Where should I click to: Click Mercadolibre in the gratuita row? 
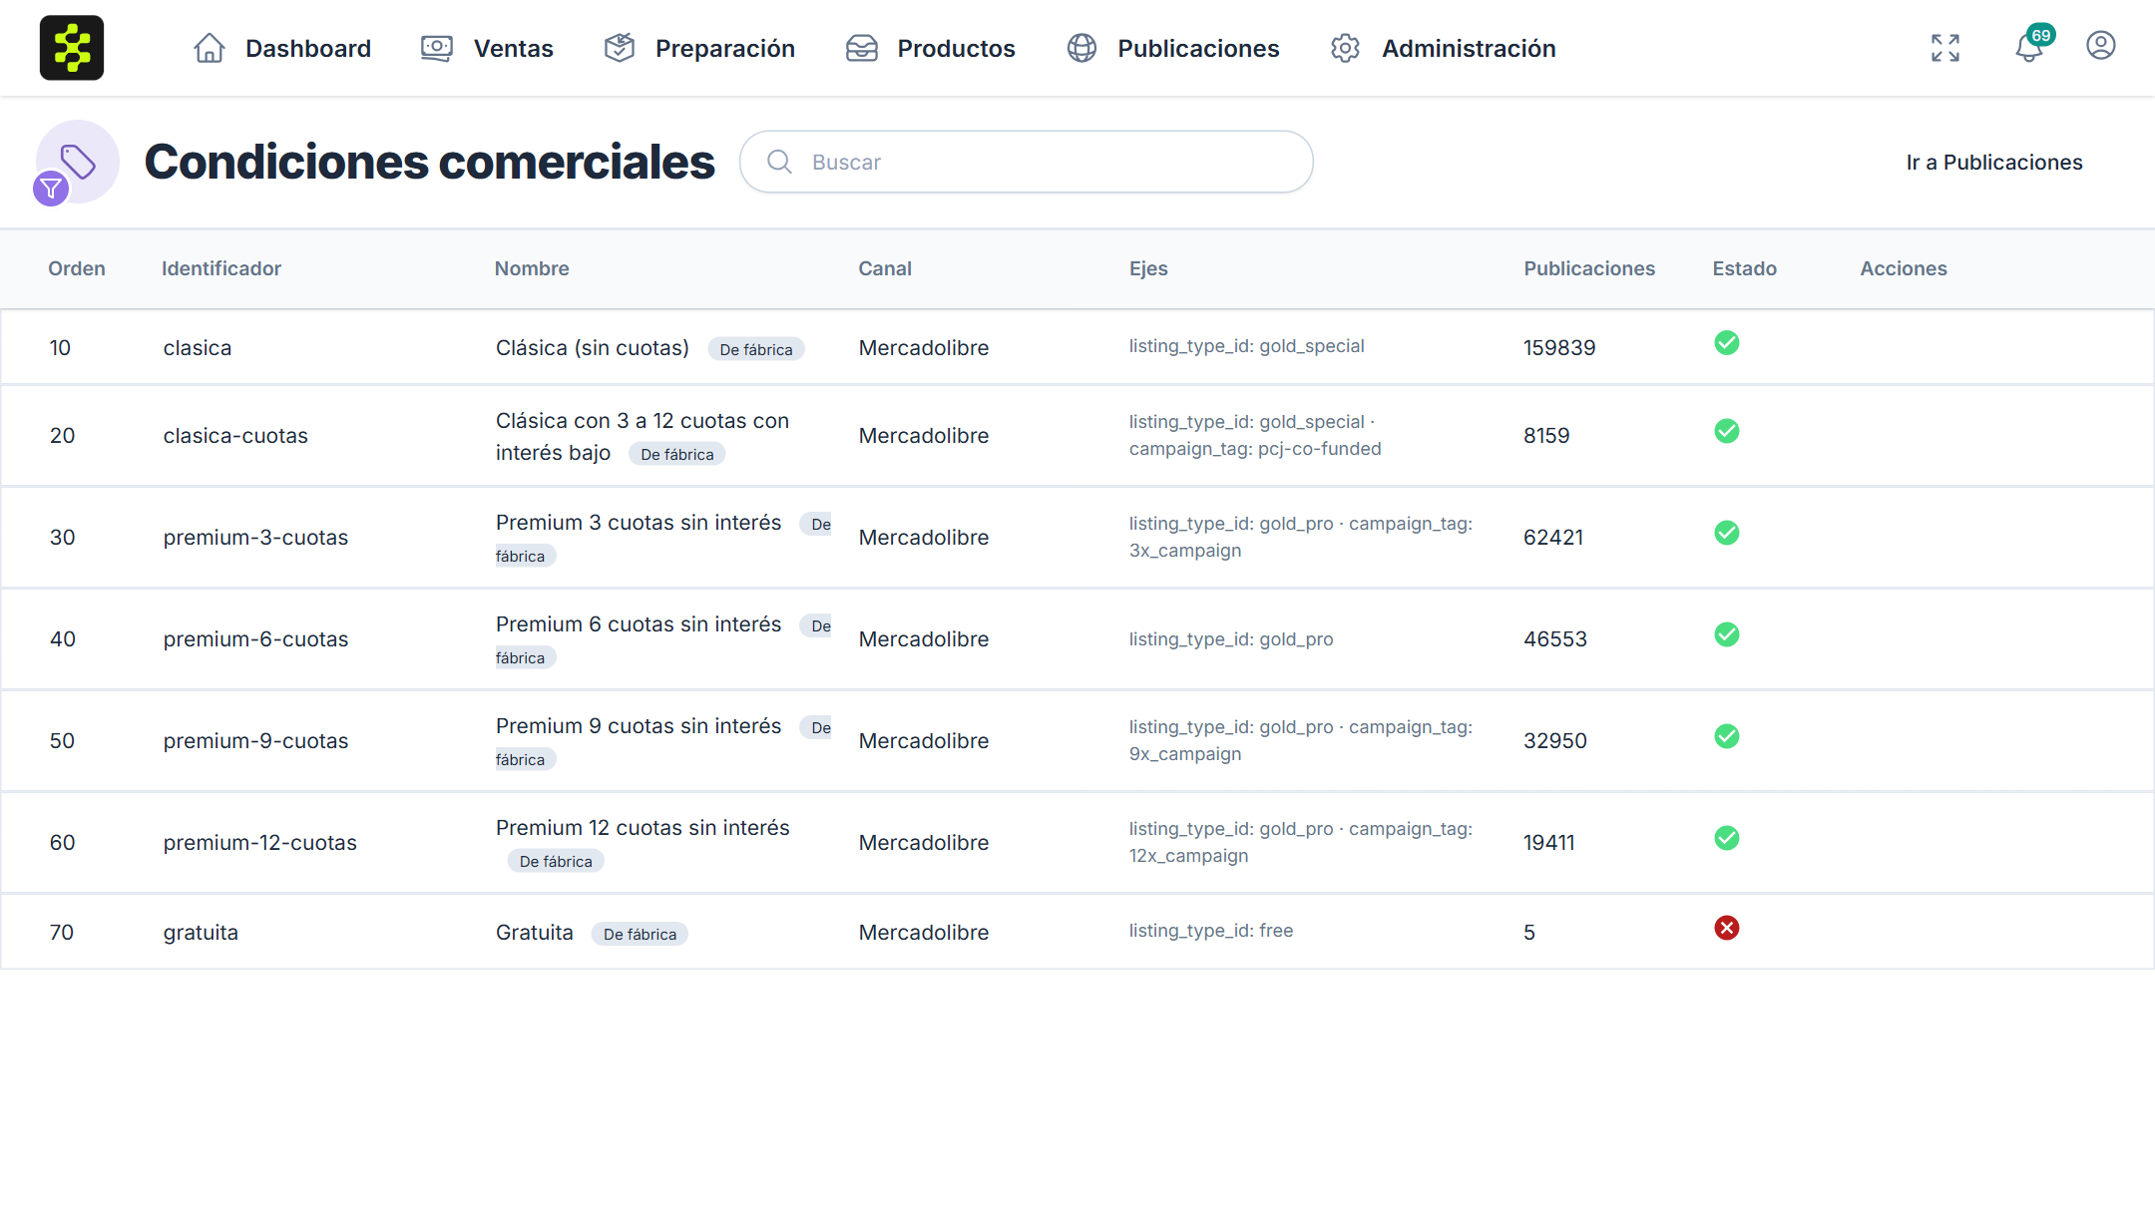(924, 933)
